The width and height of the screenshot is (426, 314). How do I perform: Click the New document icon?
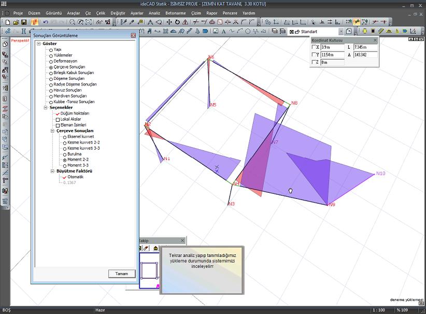point(8,22)
